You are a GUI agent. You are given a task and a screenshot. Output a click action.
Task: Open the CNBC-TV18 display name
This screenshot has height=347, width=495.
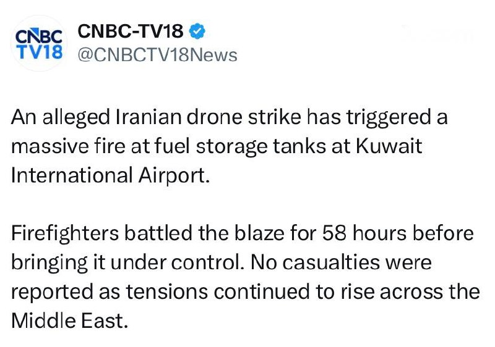coord(131,31)
